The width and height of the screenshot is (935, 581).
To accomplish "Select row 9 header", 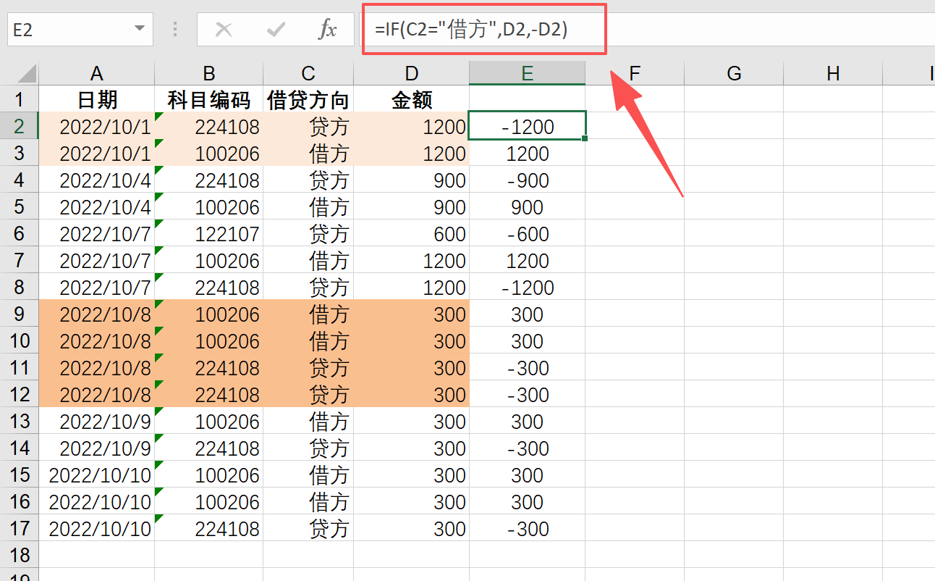I will point(20,314).
